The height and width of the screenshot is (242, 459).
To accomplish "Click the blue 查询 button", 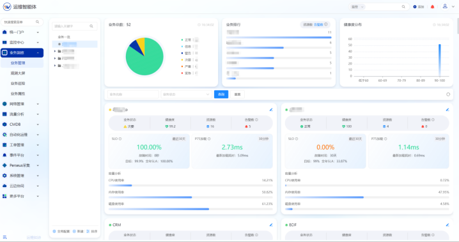I will tap(221, 95).
